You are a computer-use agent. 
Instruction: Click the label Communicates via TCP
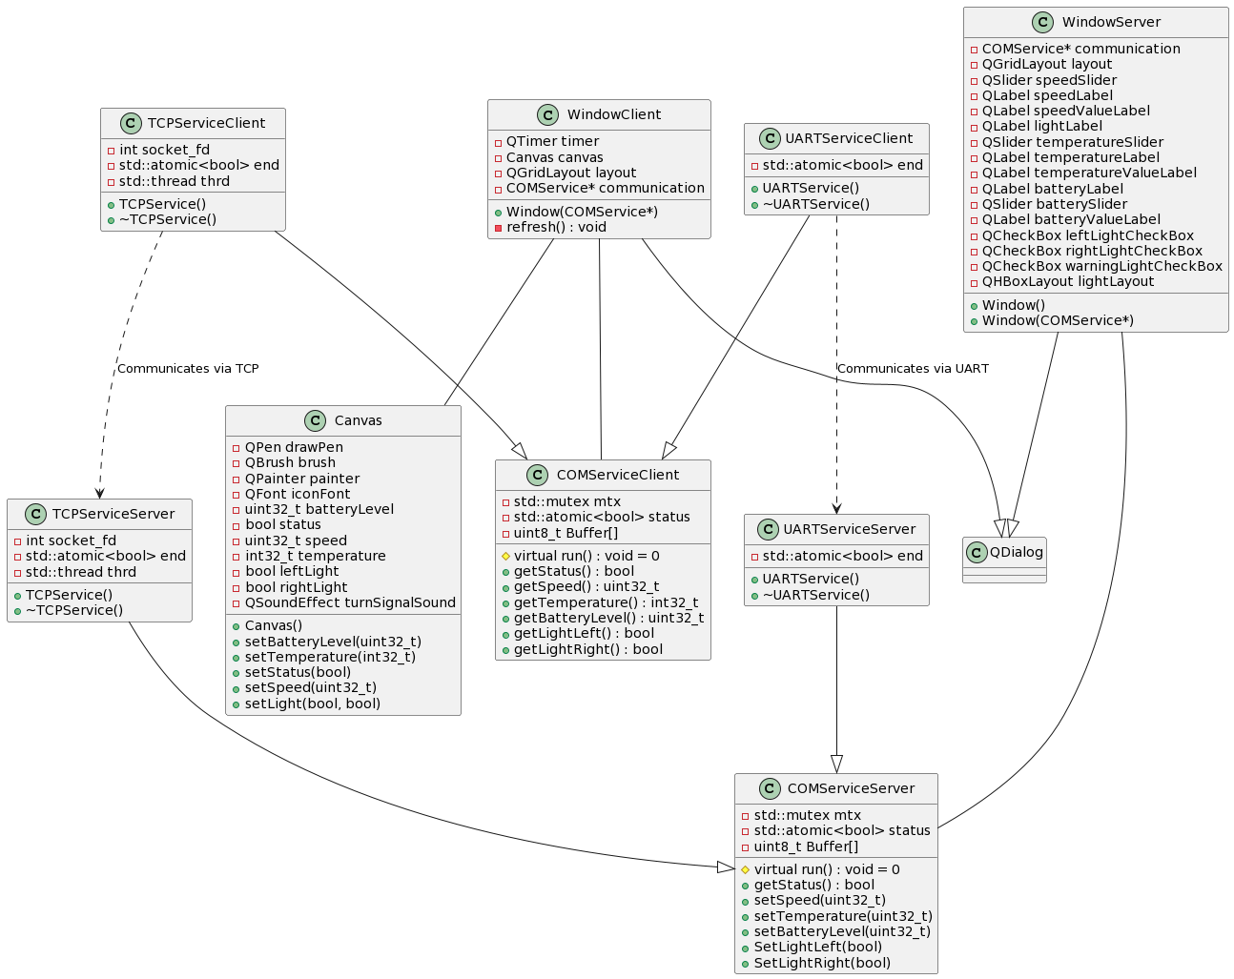pyautogui.click(x=188, y=368)
